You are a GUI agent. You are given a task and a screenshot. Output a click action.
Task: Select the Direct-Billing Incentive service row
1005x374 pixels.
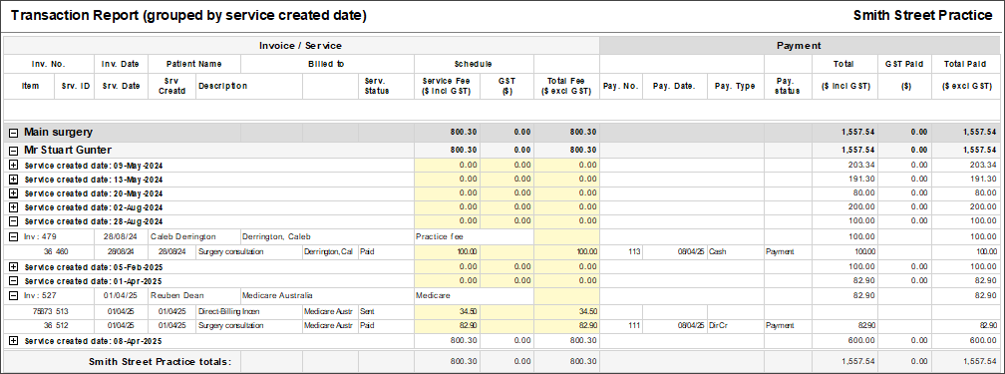pyautogui.click(x=502, y=311)
